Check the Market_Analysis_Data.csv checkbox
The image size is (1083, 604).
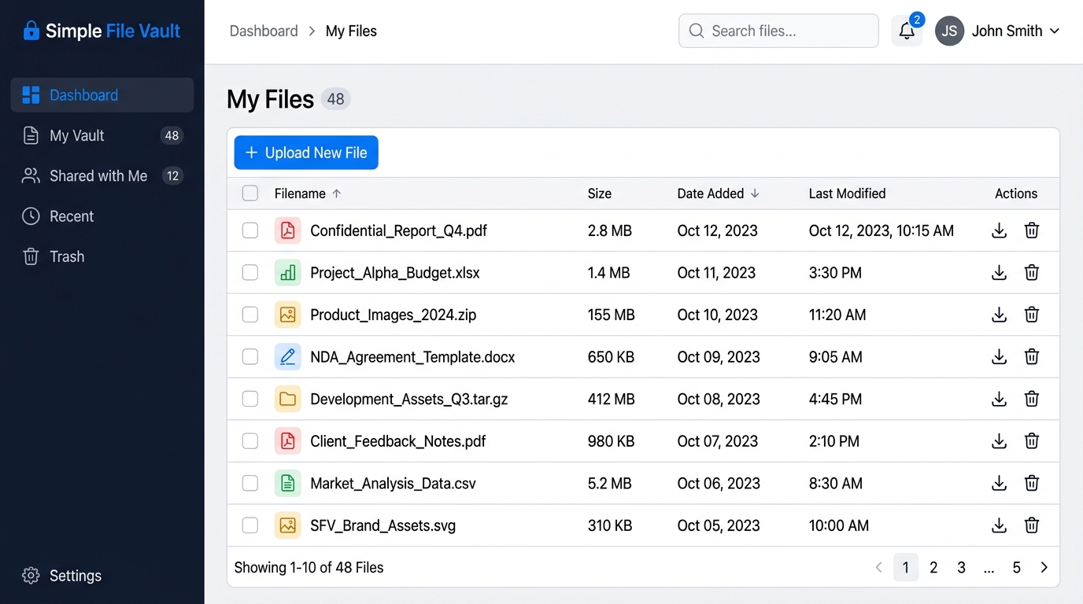click(x=250, y=483)
